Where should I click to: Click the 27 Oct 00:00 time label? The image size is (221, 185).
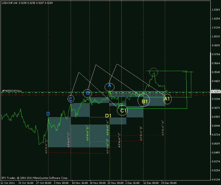click(x=44, y=183)
